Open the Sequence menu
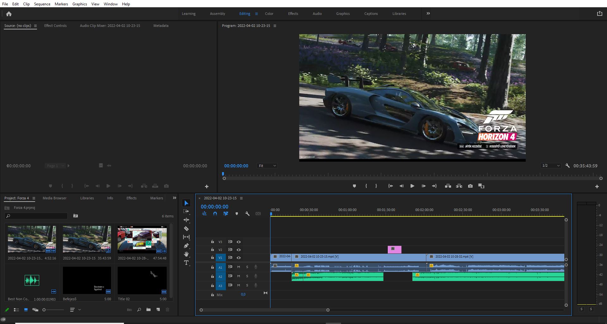The width and height of the screenshot is (607, 324). coord(42,4)
